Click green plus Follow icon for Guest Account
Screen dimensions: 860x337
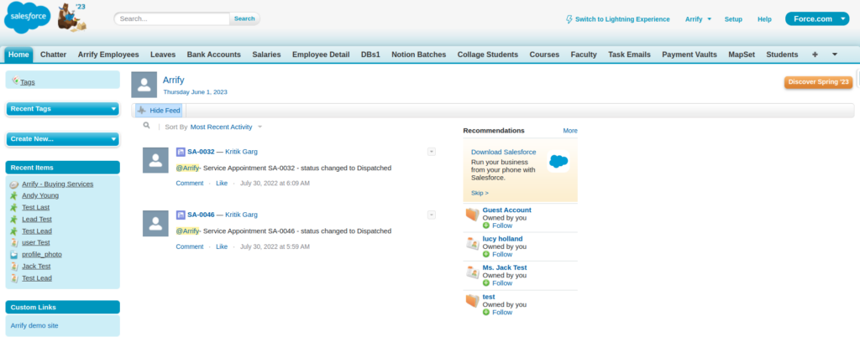(486, 226)
